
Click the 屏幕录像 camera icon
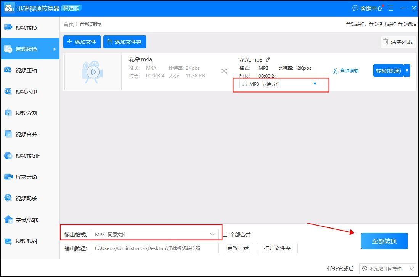8,177
